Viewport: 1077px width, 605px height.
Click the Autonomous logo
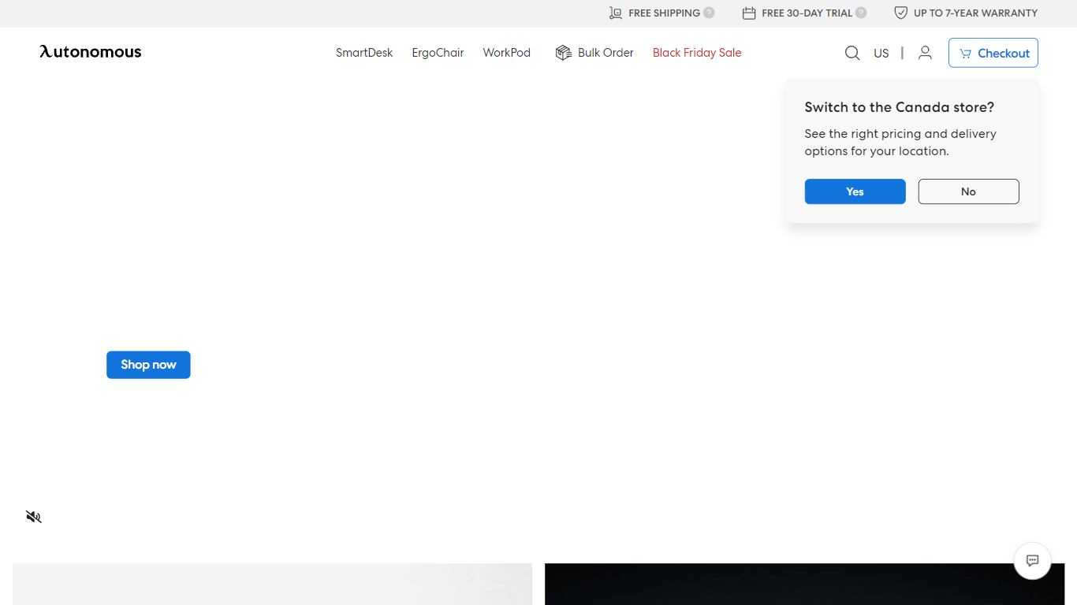coord(91,52)
